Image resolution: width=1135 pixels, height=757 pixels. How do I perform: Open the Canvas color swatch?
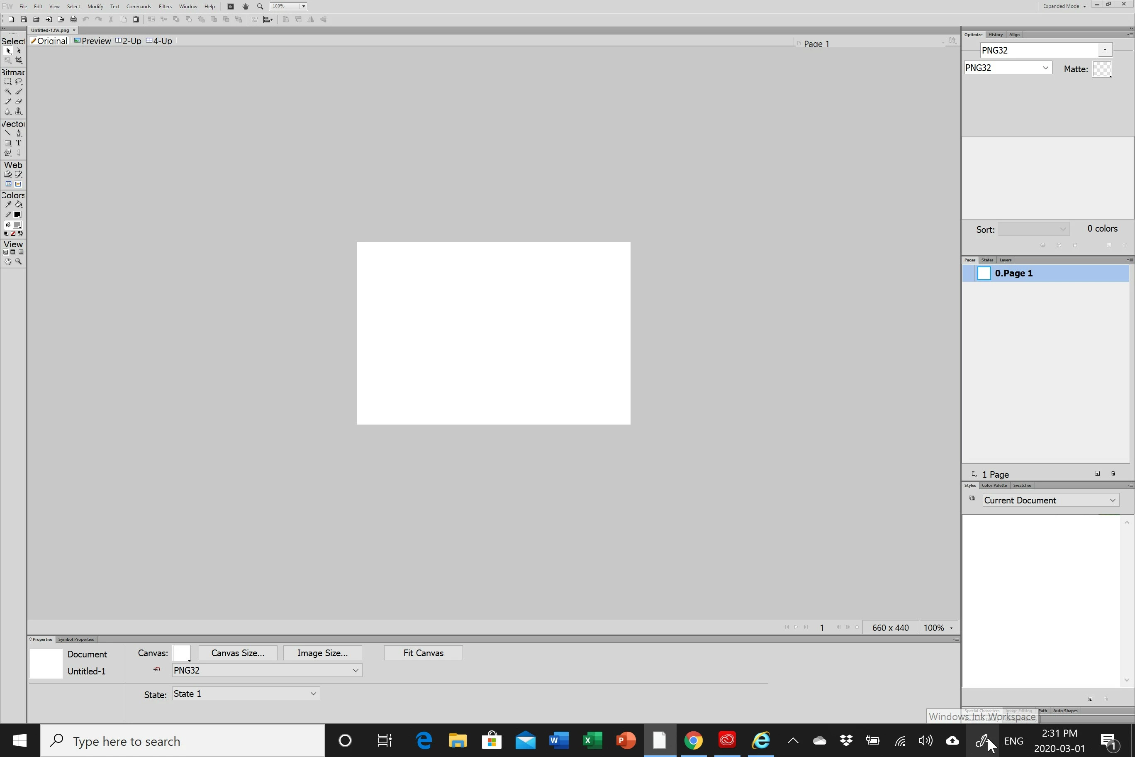pos(181,653)
